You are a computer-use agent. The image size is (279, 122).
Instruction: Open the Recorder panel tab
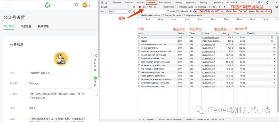[x=232, y=3]
